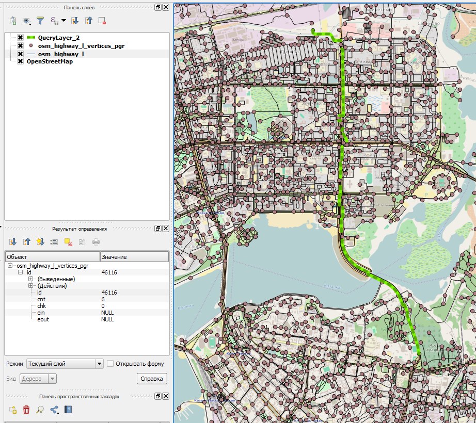Click the eout NULL value
Image resolution: width=476 pixels, height=423 pixels.
click(x=107, y=319)
